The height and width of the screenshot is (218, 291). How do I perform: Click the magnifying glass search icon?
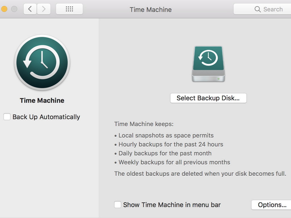[257, 9]
